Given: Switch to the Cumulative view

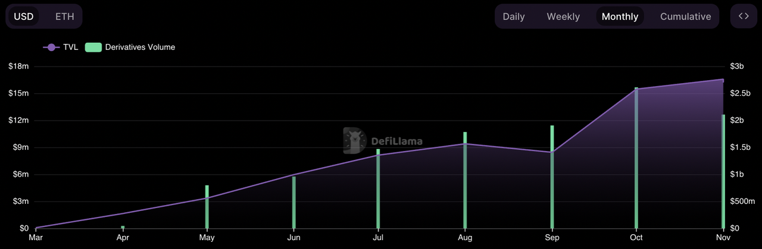Looking at the screenshot, I should click(685, 17).
